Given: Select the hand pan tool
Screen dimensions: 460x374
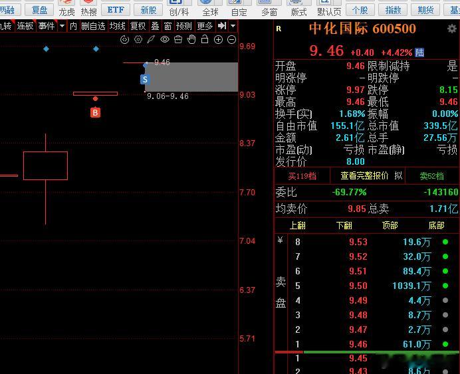Looking at the screenshot, I should coord(191,39).
